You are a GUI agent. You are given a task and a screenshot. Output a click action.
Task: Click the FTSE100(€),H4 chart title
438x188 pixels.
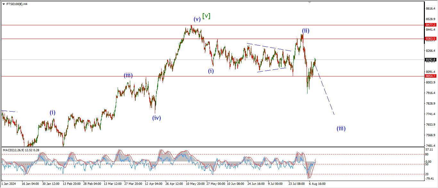click(17, 4)
